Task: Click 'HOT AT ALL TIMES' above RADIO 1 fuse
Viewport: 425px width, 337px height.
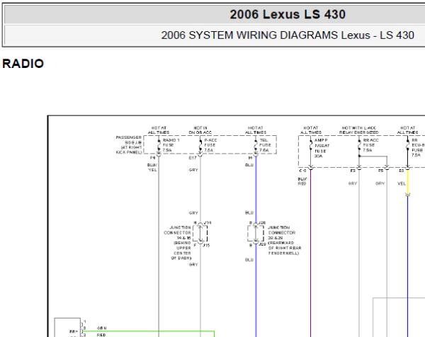Action: [159, 130]
